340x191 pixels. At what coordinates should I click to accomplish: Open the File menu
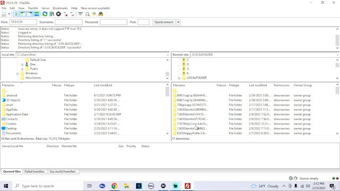4,8
